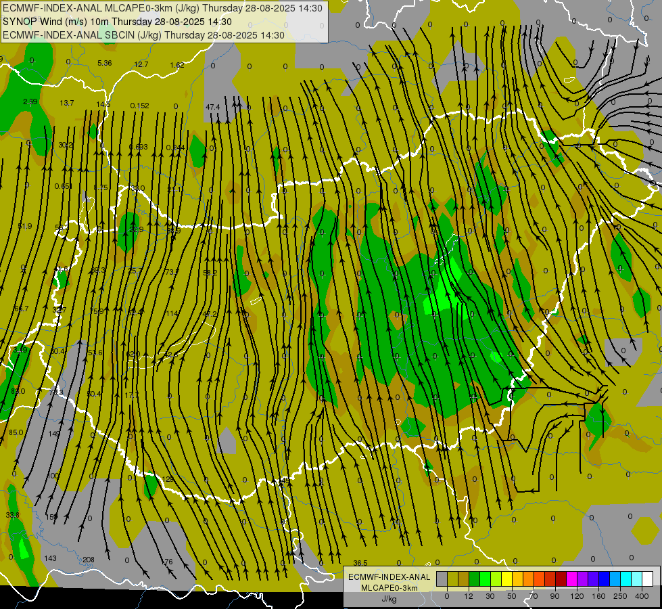Click the map value 14.5
This screenshot has width=662, height=609.
[x=103, y=104]
